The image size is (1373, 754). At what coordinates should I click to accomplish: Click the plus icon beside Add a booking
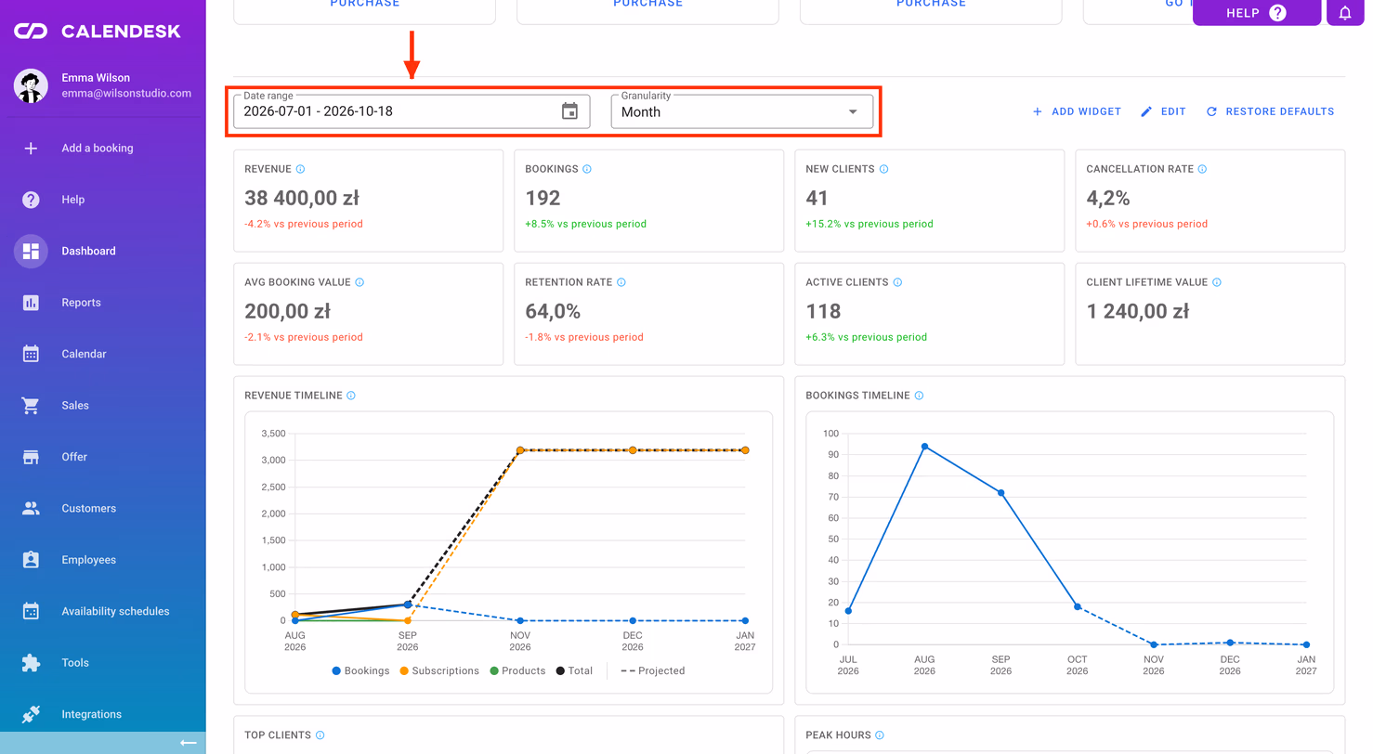point(31,148)
